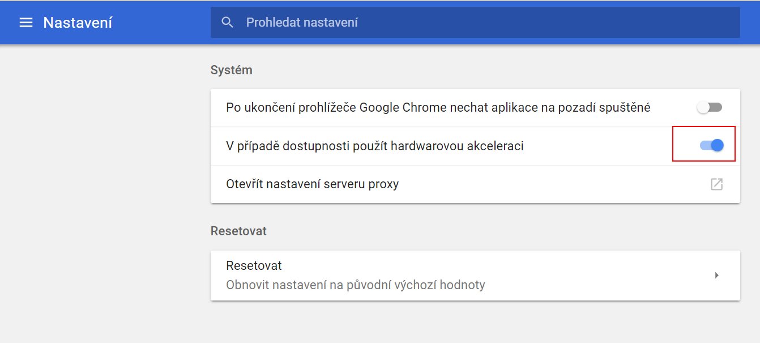The width and height of the screenshot is (760, 343).
Task: Click the blue knob of hardwarovou akceleraci switch
Action: pos(717,146)
